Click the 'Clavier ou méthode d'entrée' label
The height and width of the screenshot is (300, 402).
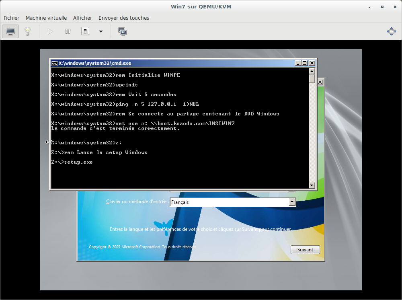(137, 201)
